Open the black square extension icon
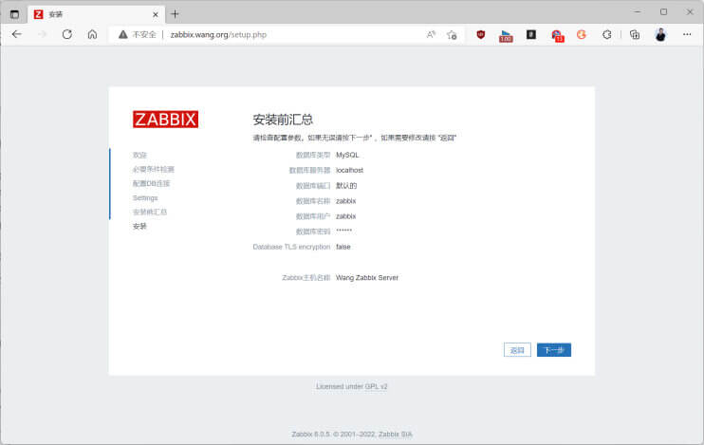The image size is (704, 445). point(531,34)
